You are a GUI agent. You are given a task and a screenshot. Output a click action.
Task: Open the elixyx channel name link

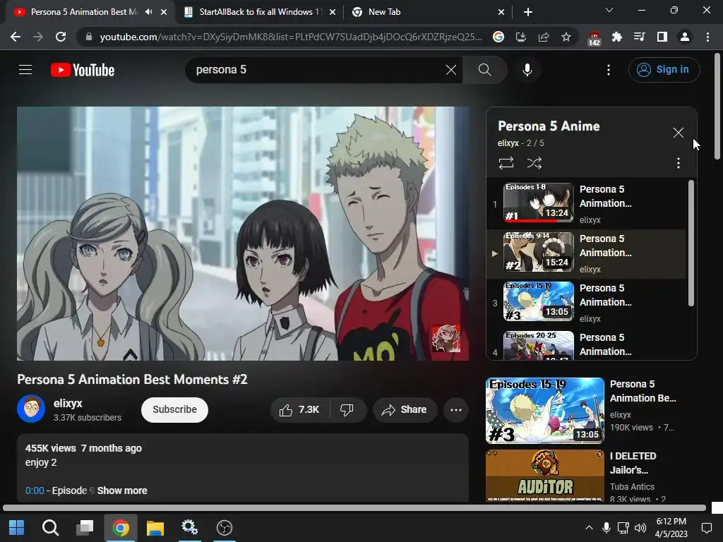(x=68, y=403)
